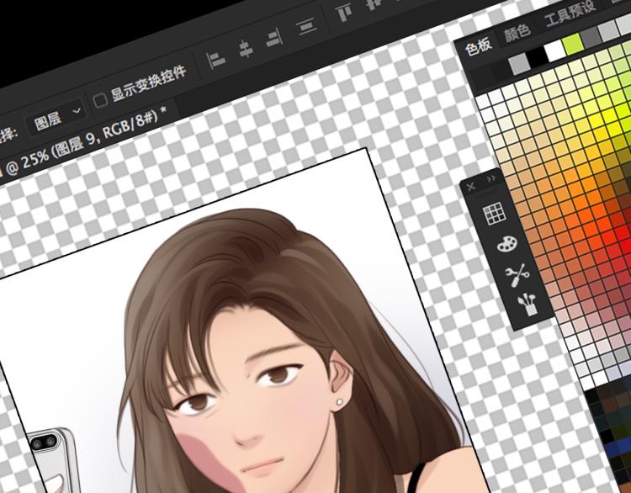Enable the 显示变换控件 checkbox
The height and width of the screenshot is (493, 631).
[x=100, y=100]
